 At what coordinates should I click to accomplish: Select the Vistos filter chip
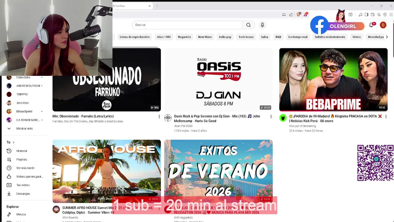[356, 37]
